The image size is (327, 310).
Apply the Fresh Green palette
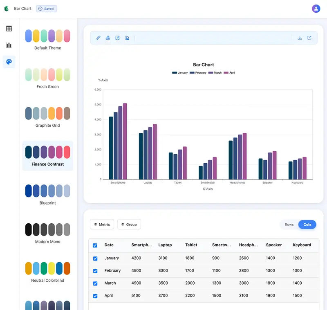48,79
